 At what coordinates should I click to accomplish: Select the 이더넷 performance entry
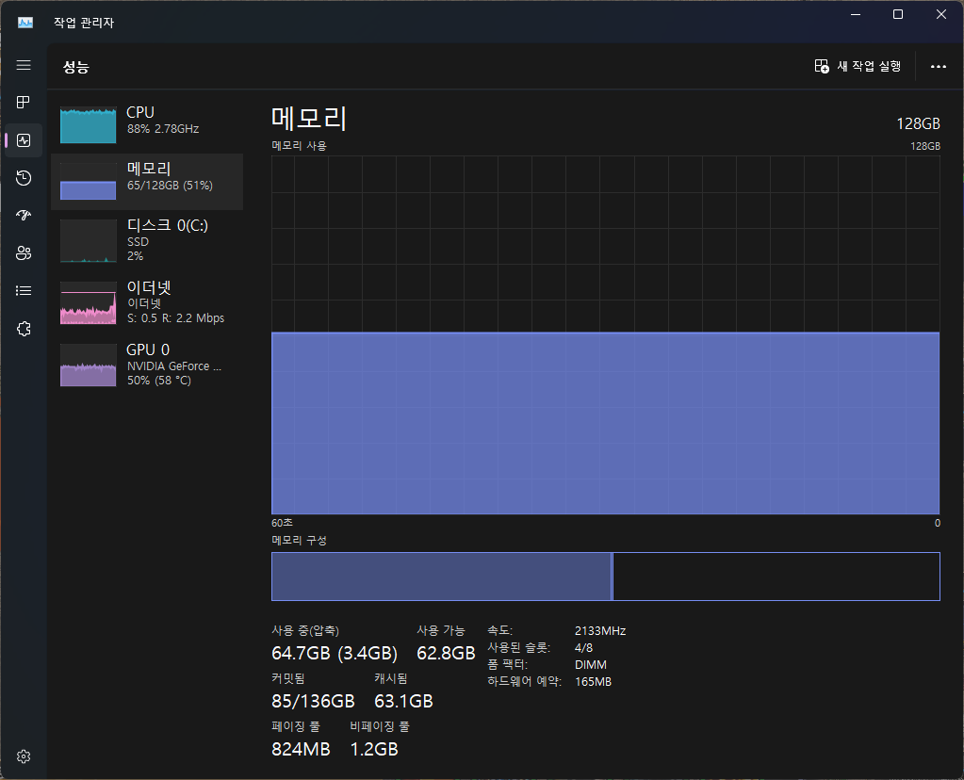[148, 303]
